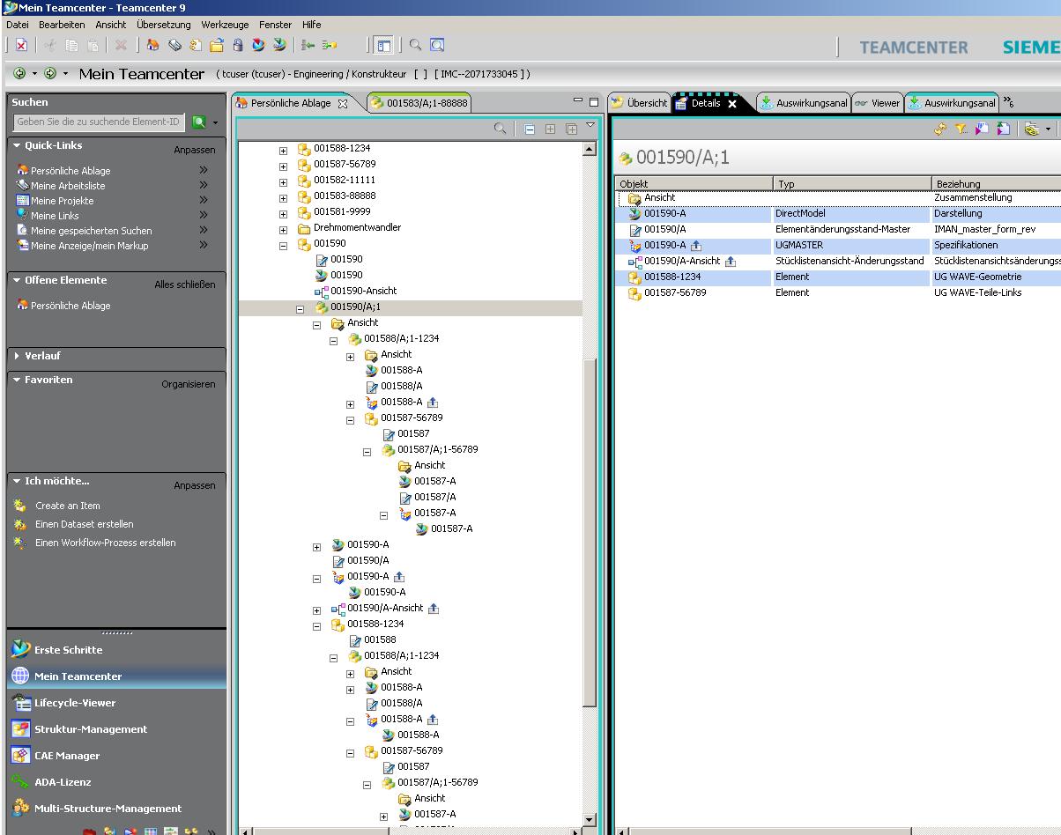The image size is (1061, 835).
Task: Click Einen Workflow-Prozess erstellen
Action: [x=106, y=543]
